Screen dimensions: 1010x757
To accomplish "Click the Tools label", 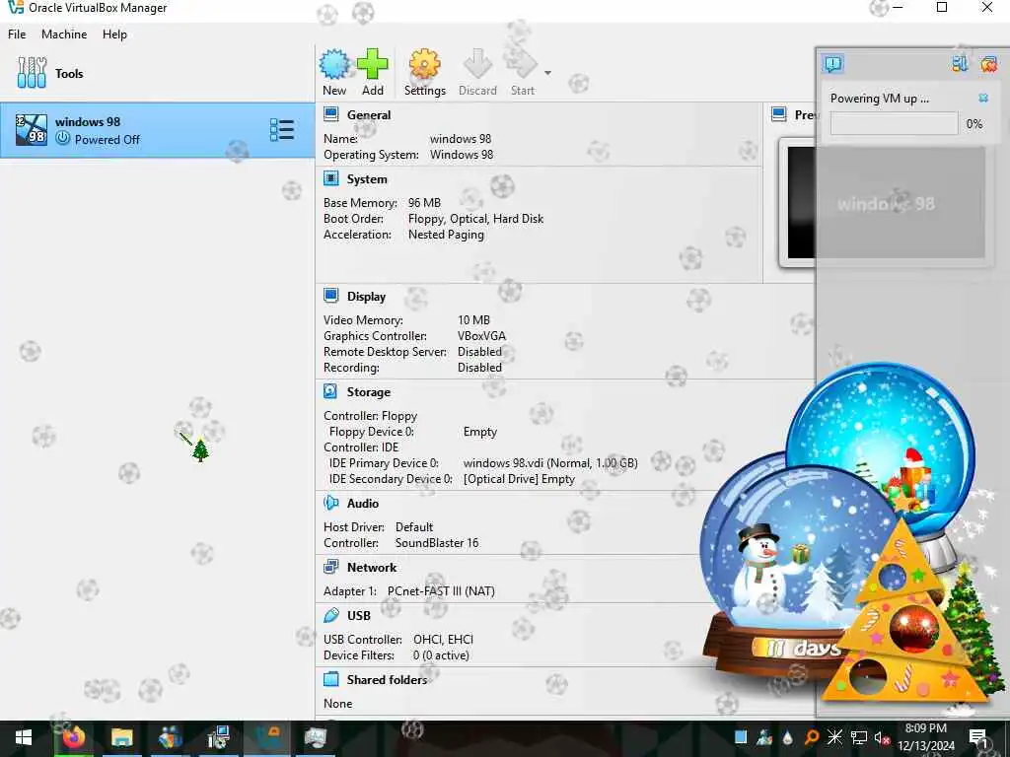I will click(x=69, y=73).
